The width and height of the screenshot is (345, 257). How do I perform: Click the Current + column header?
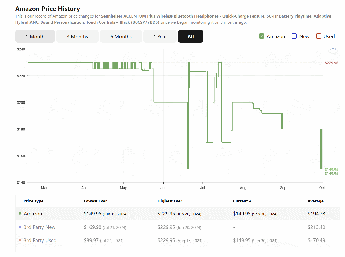click(x=242, y=201)
